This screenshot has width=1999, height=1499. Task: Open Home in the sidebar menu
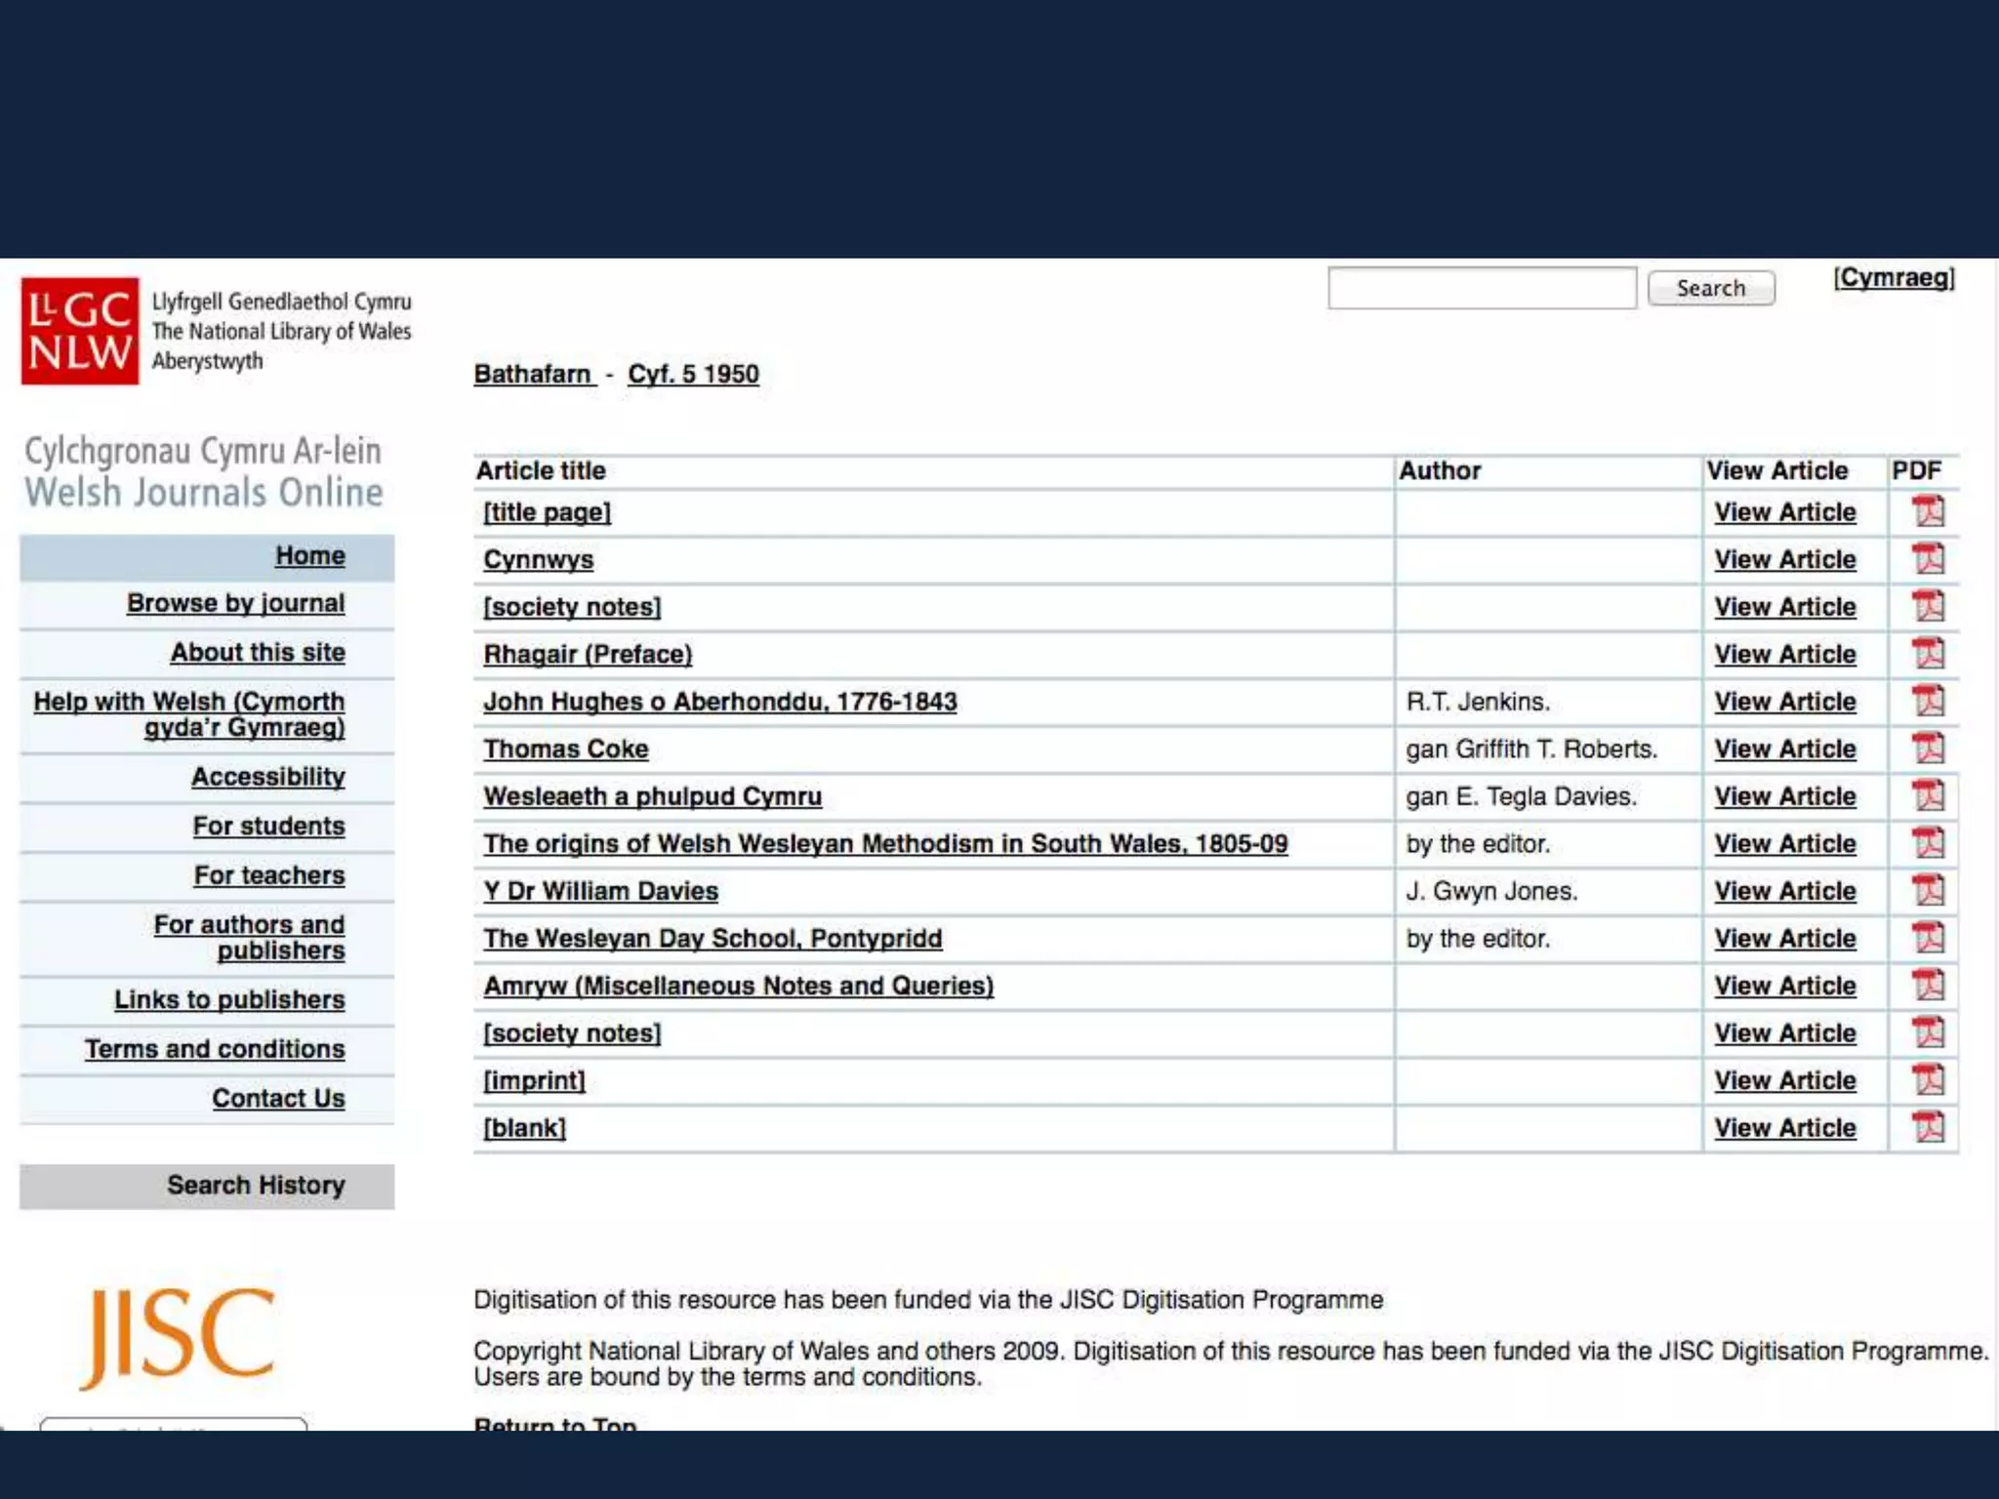309,555
